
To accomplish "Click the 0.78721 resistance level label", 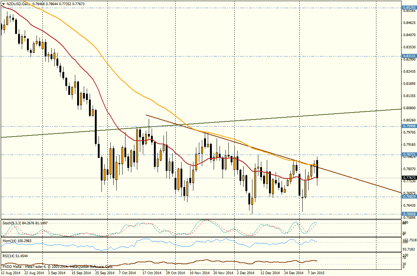I will [409, 154].
